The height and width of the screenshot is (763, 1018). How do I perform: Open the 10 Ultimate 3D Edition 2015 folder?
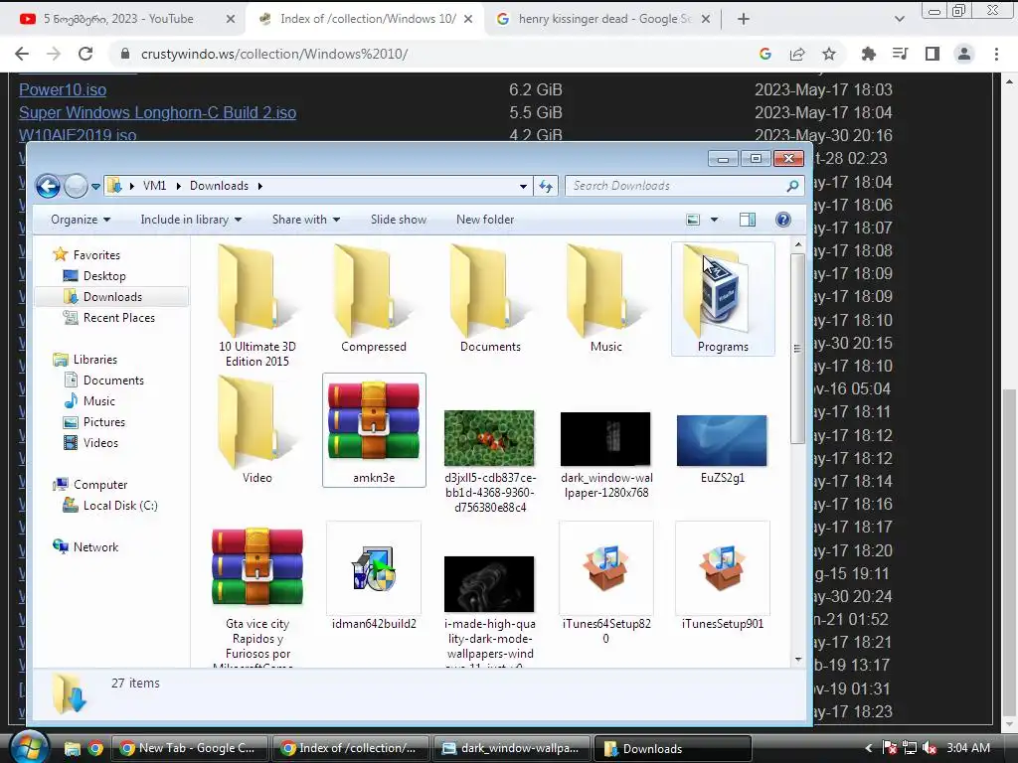point(257,304)
